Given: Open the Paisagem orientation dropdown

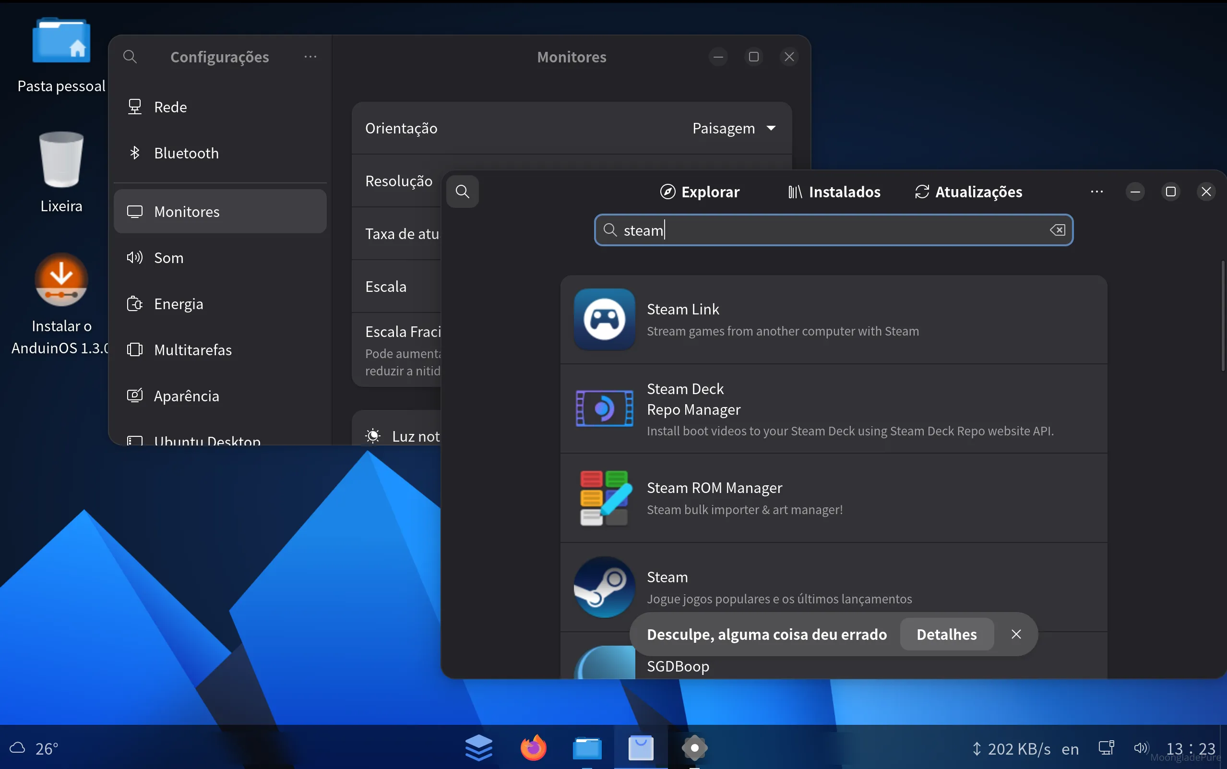Looking at the screenshot, I should point(735,128).
